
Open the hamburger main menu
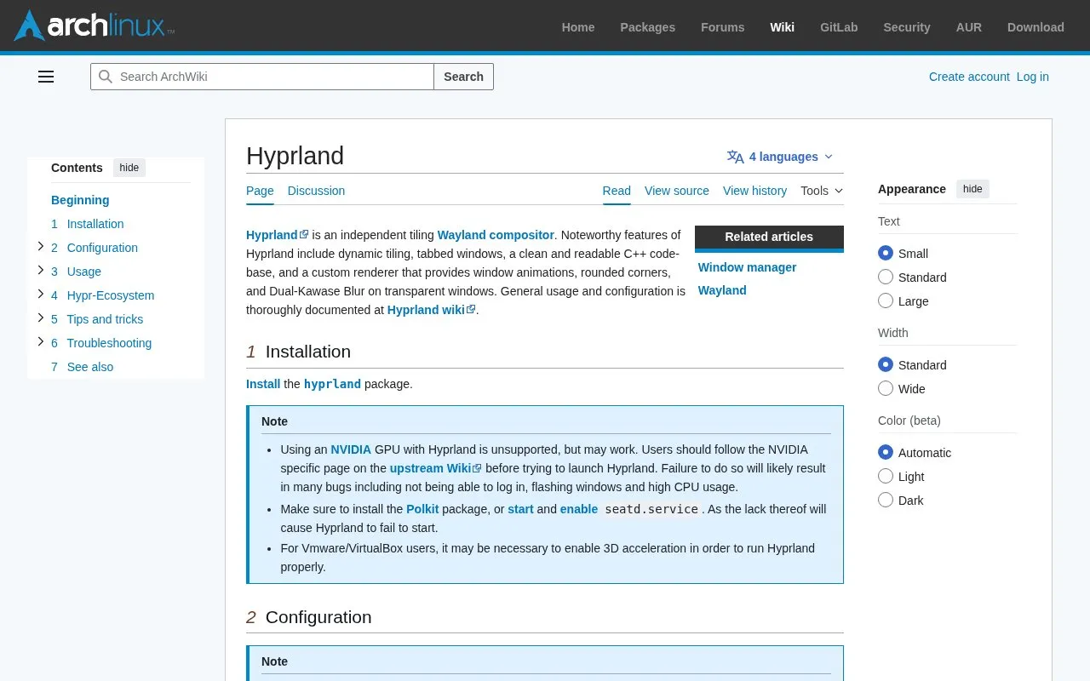click(46, 77)
